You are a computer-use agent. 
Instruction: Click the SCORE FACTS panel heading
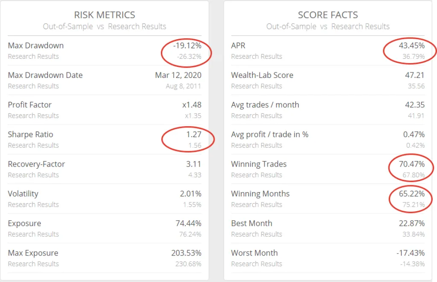coord(328,15)
